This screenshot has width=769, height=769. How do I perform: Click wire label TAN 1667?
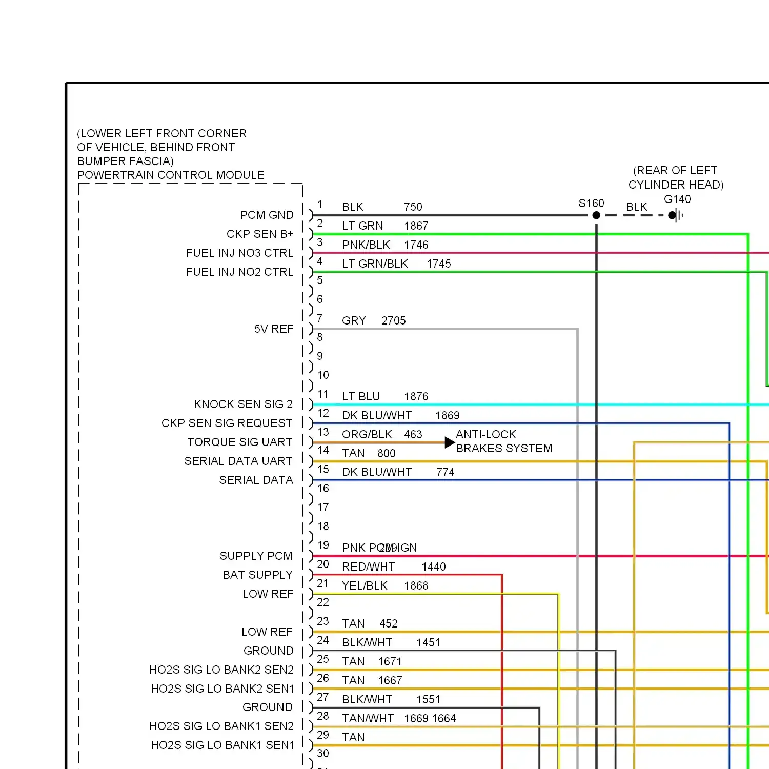click(372, 680)
